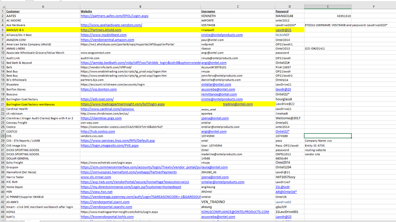
Task: Select column E header
Action: coord(328,6)
